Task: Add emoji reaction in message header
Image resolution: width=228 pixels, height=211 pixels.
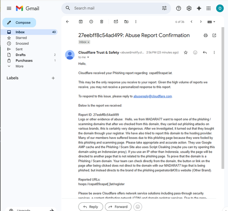Action: (195, 52)
